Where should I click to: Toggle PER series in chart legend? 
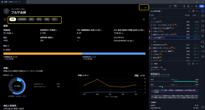[107, 97]
